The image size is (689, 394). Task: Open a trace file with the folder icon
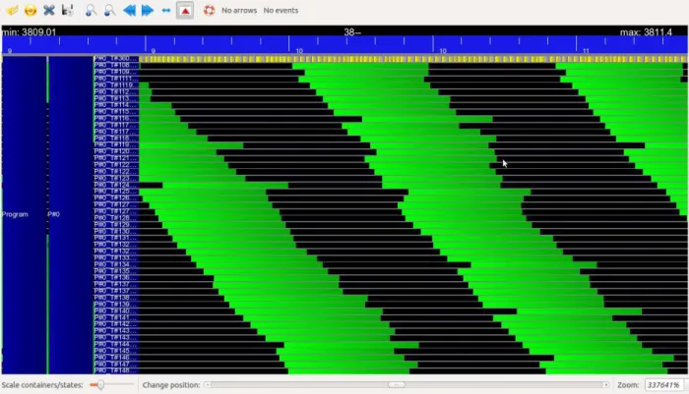click(x=12, y=10)
